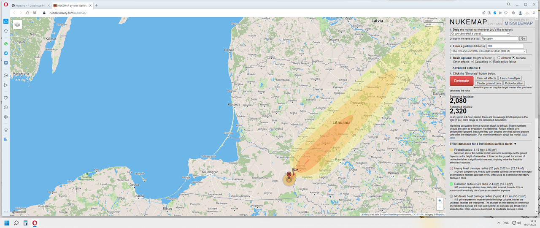The height and width of the screenshot is (228, 540).
Task: Toggle the Radioactive fallout checkbox
Action: tap(491, 62)
